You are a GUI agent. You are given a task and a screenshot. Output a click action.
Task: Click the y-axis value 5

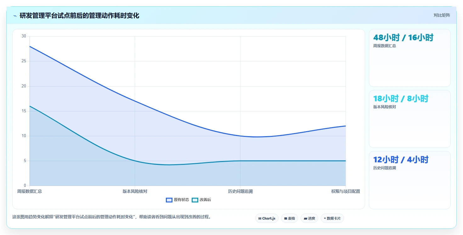click(x=25, y=161)
